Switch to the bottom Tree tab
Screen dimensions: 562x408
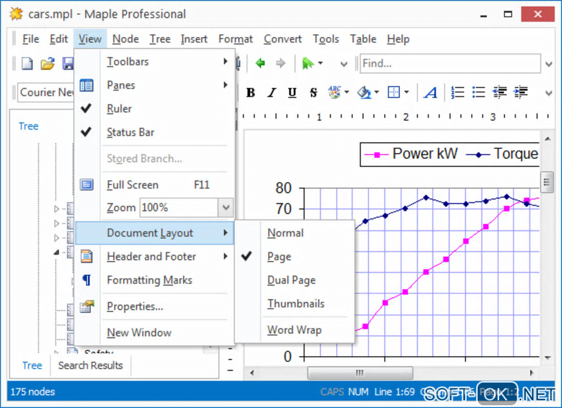(x=32, y=366)
